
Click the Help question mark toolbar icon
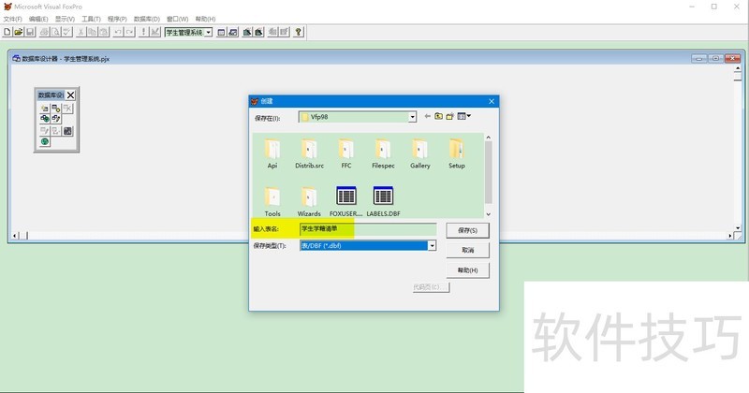point(299,32)
